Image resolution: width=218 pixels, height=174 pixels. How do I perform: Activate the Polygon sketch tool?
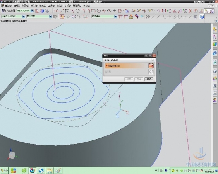pos(99,11)
